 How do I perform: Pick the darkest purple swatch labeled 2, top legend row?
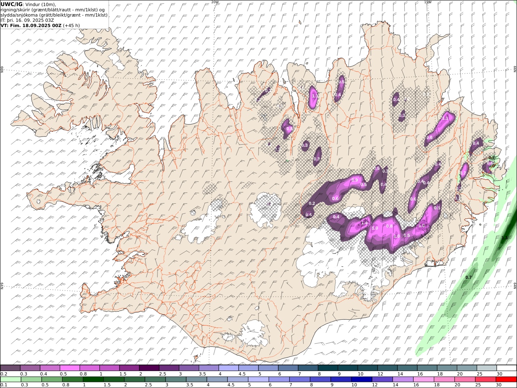point(149,368)
